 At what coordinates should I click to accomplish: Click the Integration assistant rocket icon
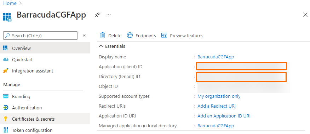click(x=6, y=71)
